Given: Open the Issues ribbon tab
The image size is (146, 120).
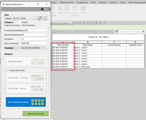Looking at the screenshot, I should coord(123,3).
